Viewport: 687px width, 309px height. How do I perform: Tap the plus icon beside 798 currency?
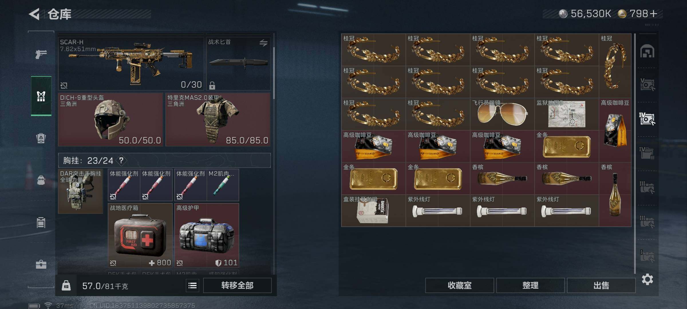(654, 14)
